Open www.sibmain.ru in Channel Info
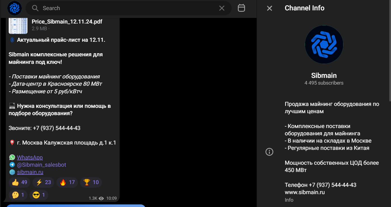This screenshot has width=391, height=207. (x=305, y=192)
